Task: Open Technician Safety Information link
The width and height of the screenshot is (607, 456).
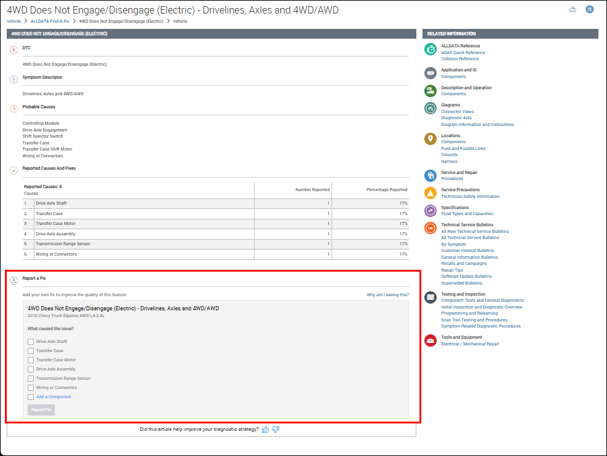Action: [470, 197]
